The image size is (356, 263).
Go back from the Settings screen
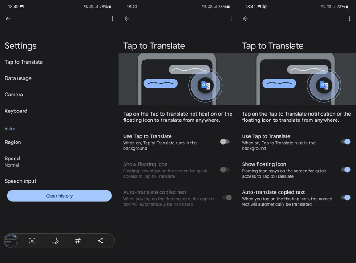[8, 19]
